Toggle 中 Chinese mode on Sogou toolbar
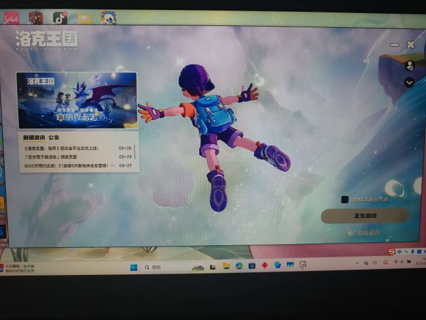 point(399,252)
